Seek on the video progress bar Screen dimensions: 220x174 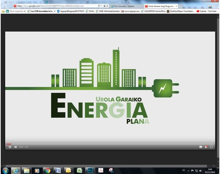tap(110, 144)
